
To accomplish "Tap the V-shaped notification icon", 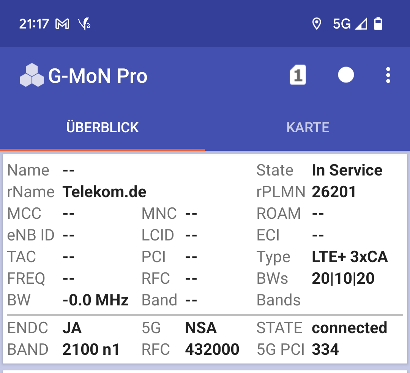I will pyautogui.click(x=84, y=24).
